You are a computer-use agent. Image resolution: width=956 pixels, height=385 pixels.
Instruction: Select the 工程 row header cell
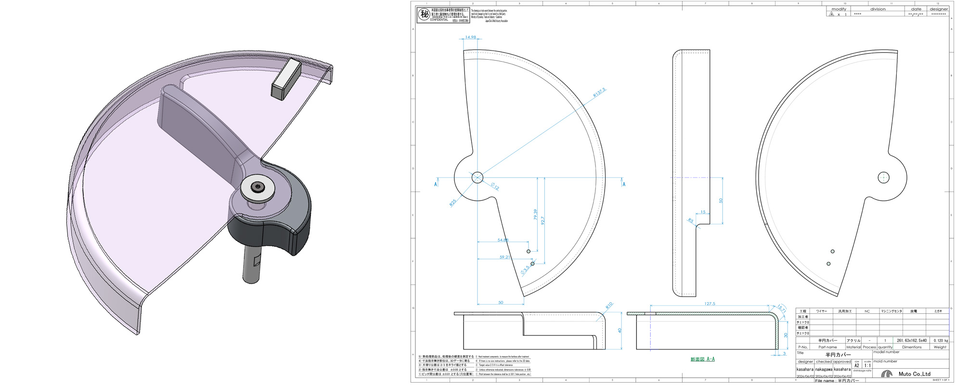point(803,311)
